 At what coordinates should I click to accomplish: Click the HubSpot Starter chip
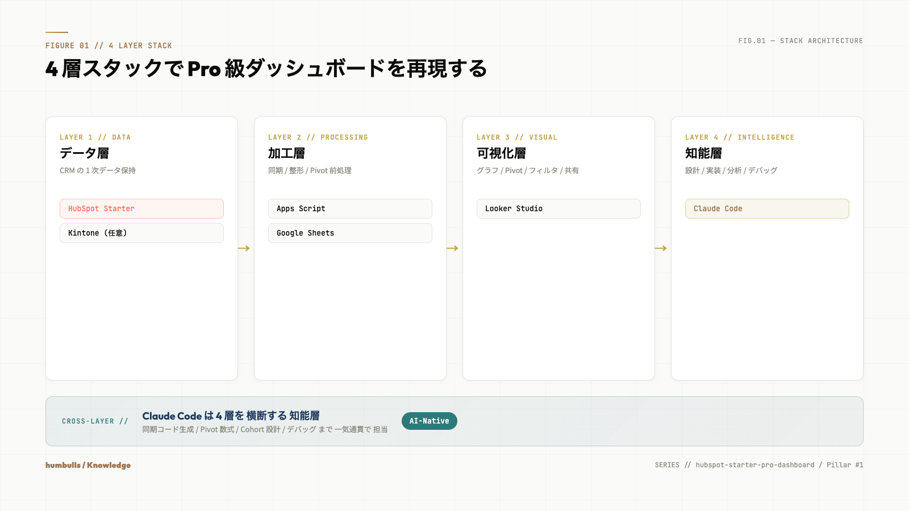click(141, 208)
